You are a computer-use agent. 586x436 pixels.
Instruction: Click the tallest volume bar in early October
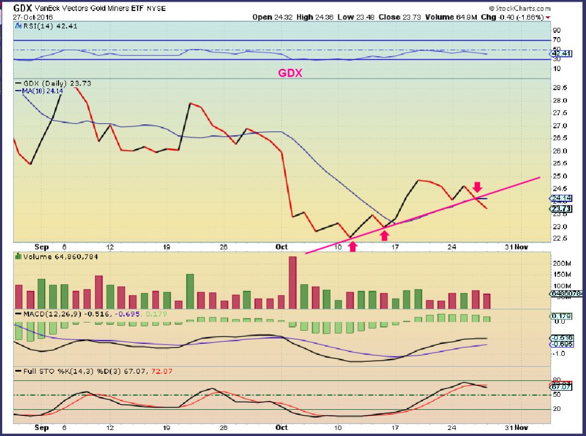coord(292,282)
